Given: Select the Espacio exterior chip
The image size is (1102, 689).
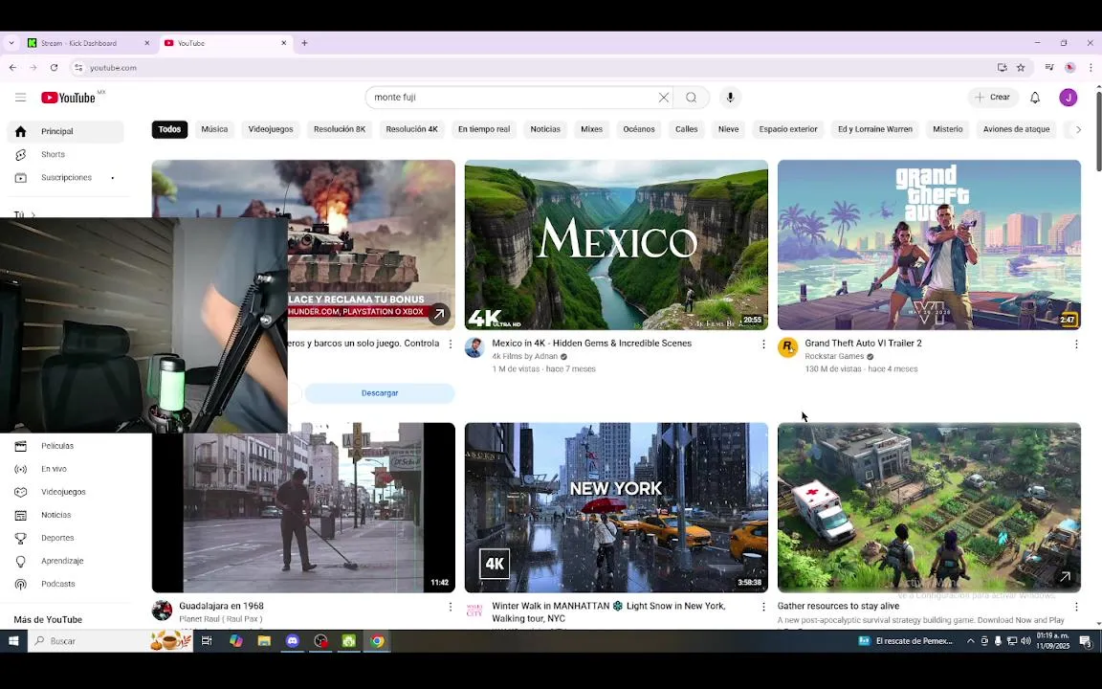Looking at the screenshot, I should pyautogui.click(x=788, y=129).
